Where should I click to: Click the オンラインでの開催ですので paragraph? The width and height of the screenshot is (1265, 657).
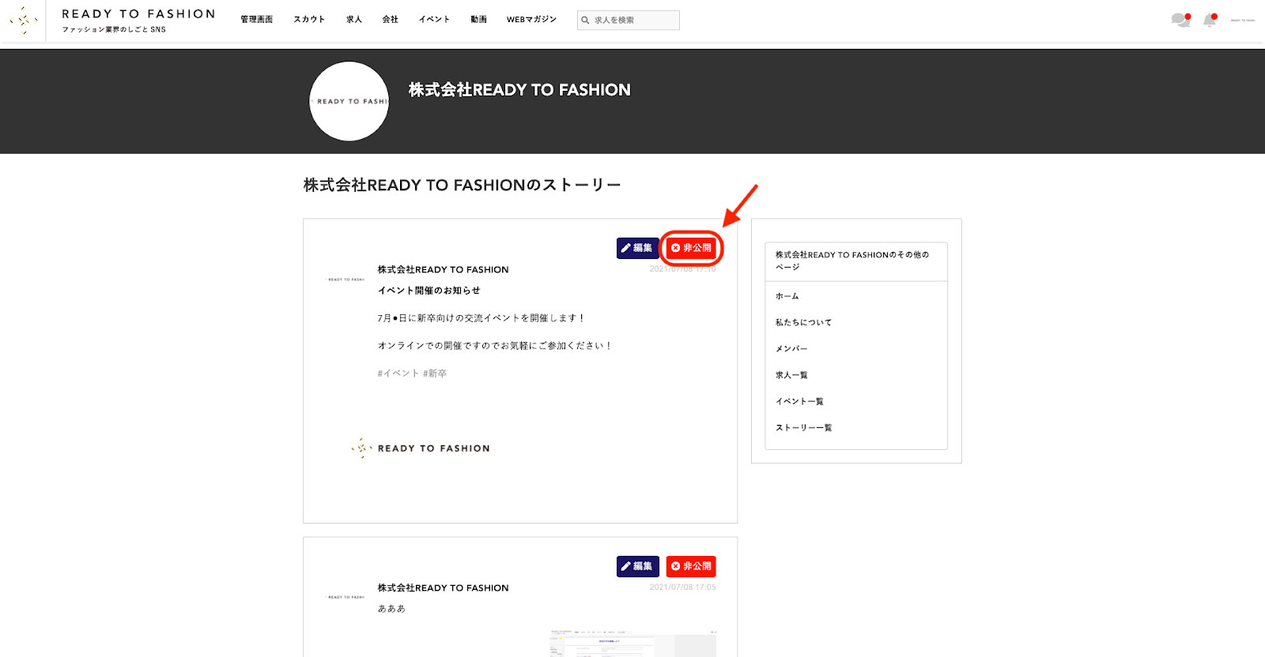click(x=495, y=346)
